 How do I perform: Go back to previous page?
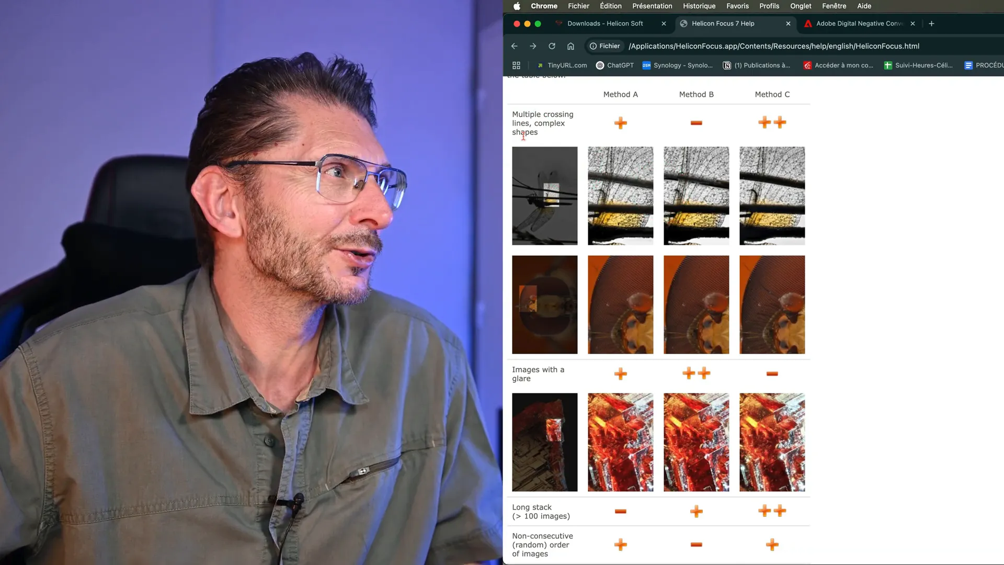tap(514, 46)
